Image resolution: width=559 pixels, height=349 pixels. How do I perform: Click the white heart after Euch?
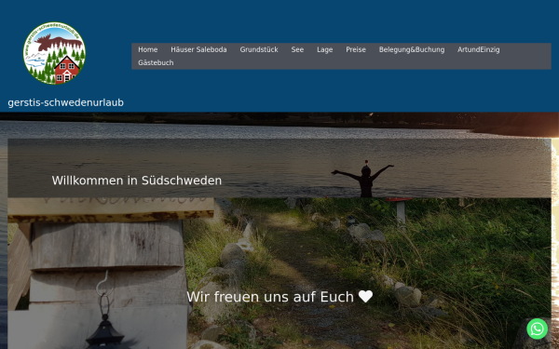[365, 296]
